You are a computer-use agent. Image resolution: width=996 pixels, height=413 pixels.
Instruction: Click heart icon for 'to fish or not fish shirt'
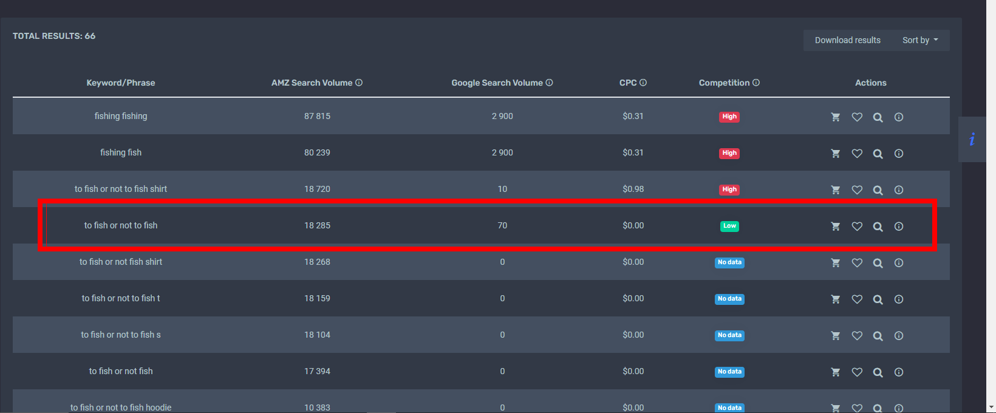(x=857, y=263)
